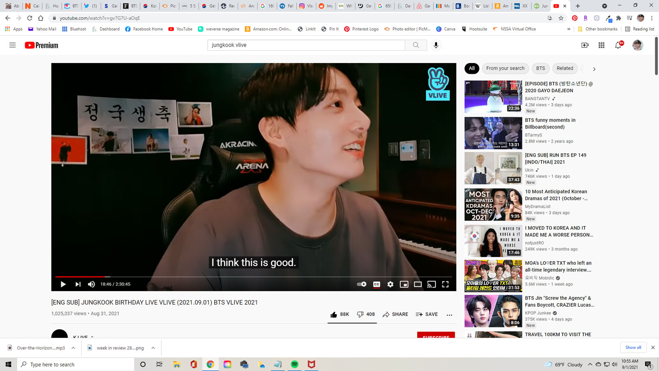659x371 pixels.
Task: Open options for Over-the-Horizon mp3 download
Action: point(73,348)
